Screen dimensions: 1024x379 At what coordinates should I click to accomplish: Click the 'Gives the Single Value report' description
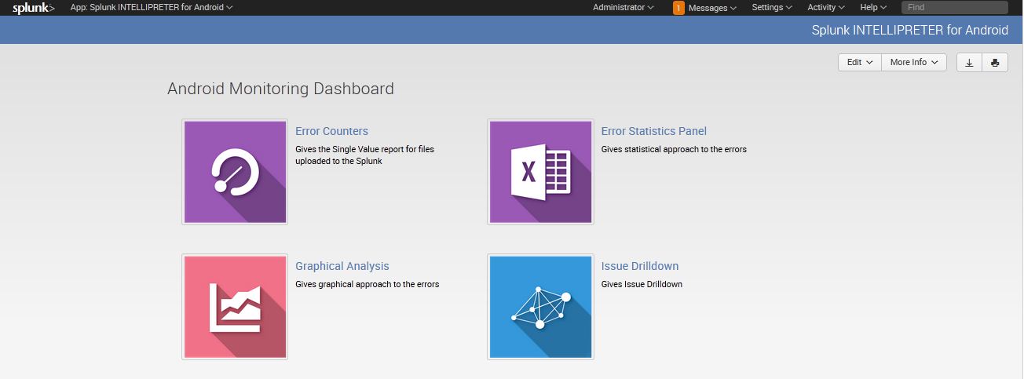click(364, 155)
